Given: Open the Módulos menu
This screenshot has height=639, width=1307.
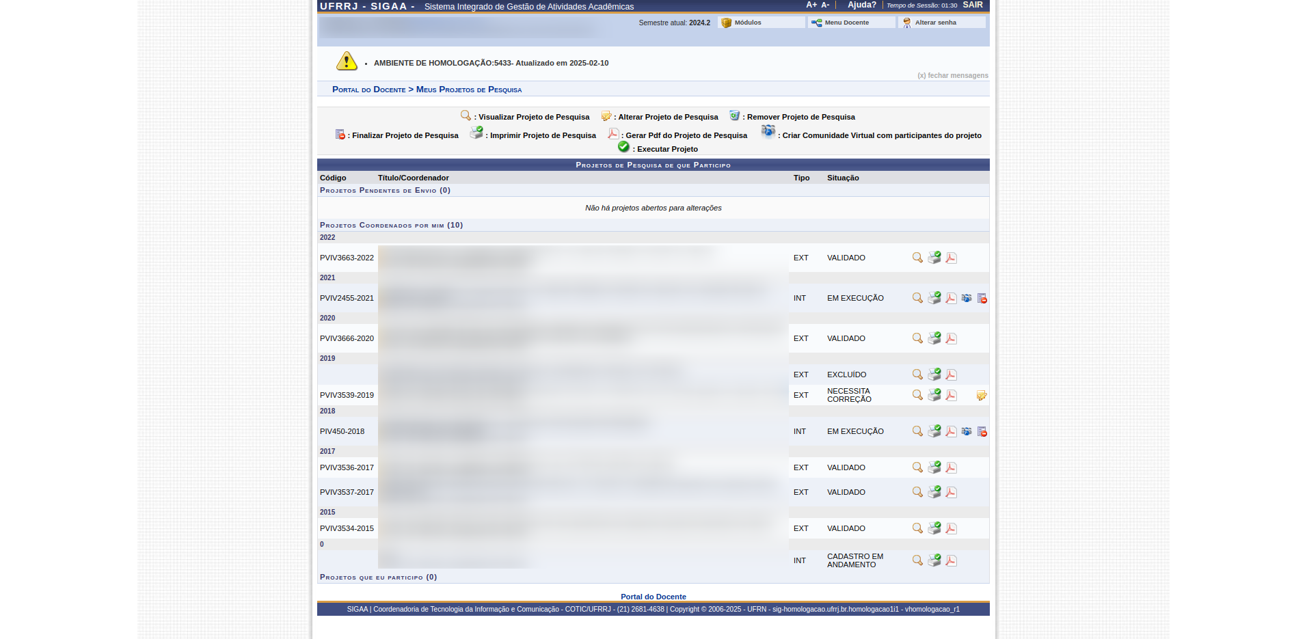Looking at the screenshot, I should coord(747,23).
